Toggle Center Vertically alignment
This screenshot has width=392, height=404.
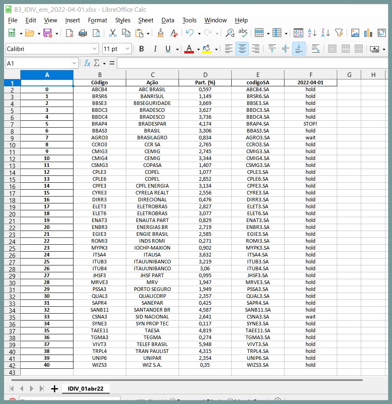tap(285, 49)
